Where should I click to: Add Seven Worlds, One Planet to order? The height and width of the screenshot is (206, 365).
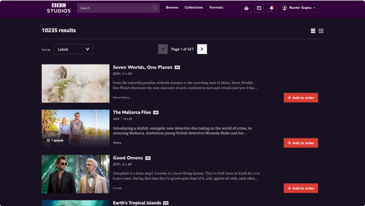coord(301,98)
